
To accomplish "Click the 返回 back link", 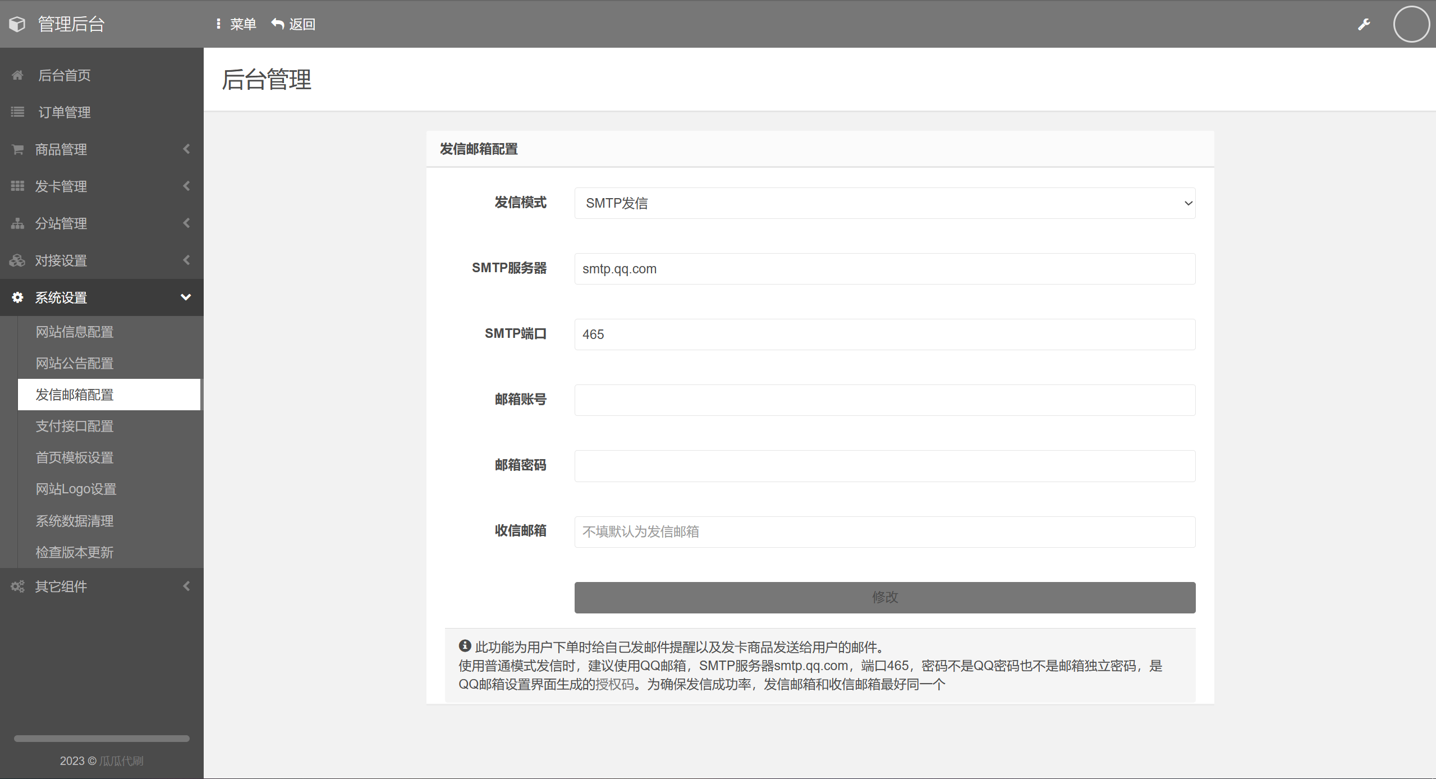I will (x=293, y=24).
